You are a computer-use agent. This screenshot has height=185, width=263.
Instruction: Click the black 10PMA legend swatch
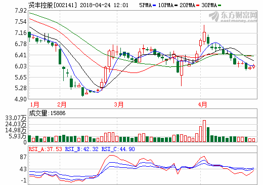176,6
